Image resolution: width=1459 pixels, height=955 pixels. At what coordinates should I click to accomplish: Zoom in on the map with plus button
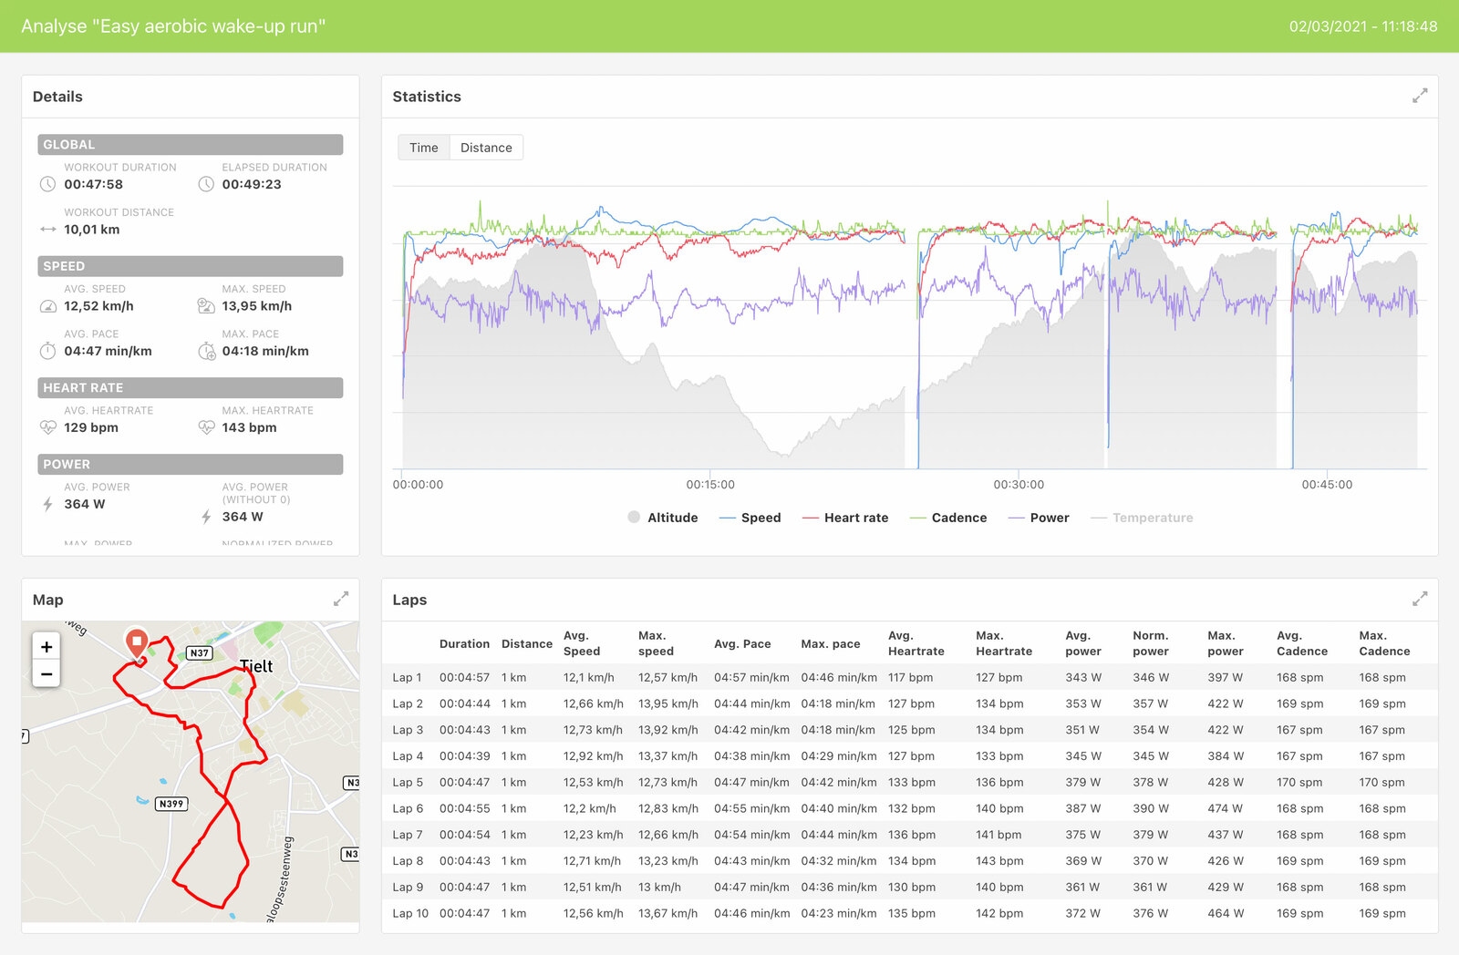click(47, 647)
